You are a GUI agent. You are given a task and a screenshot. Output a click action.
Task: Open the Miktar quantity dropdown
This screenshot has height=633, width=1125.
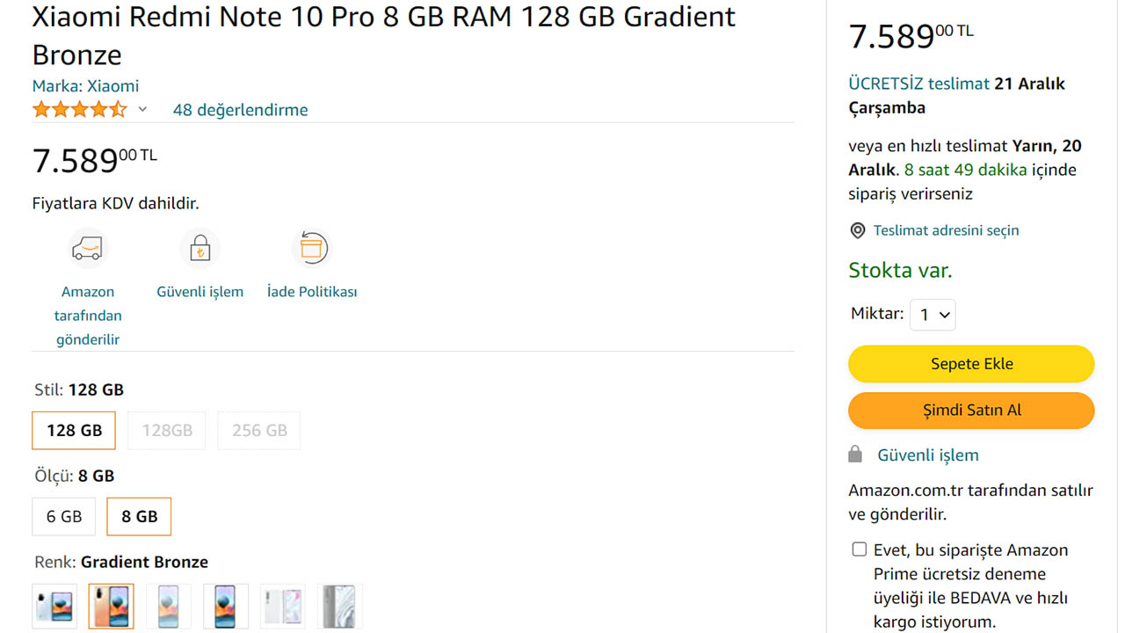pos(933,315)
